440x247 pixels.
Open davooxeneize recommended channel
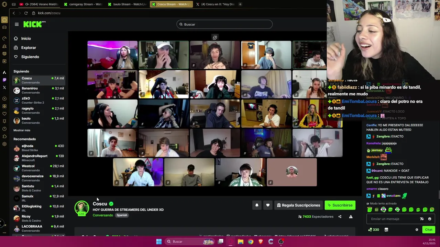click(x=38, y=178)
